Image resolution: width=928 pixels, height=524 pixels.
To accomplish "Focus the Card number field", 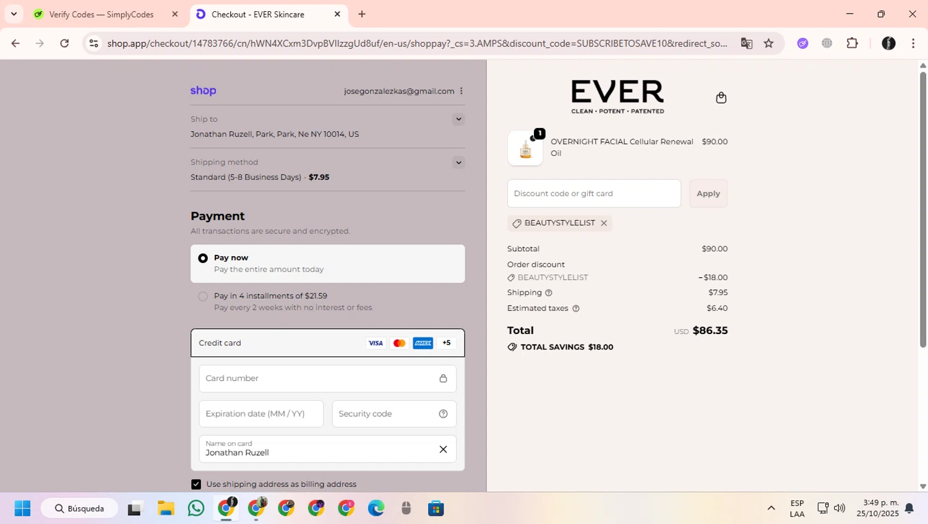I will 327,379.
